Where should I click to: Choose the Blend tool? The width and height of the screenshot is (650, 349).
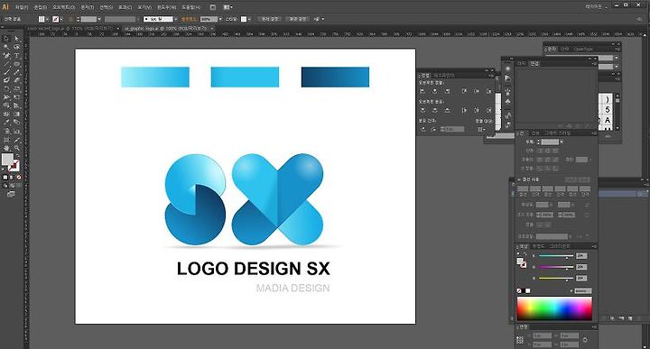pyautogui.click(x=16, y=122)
